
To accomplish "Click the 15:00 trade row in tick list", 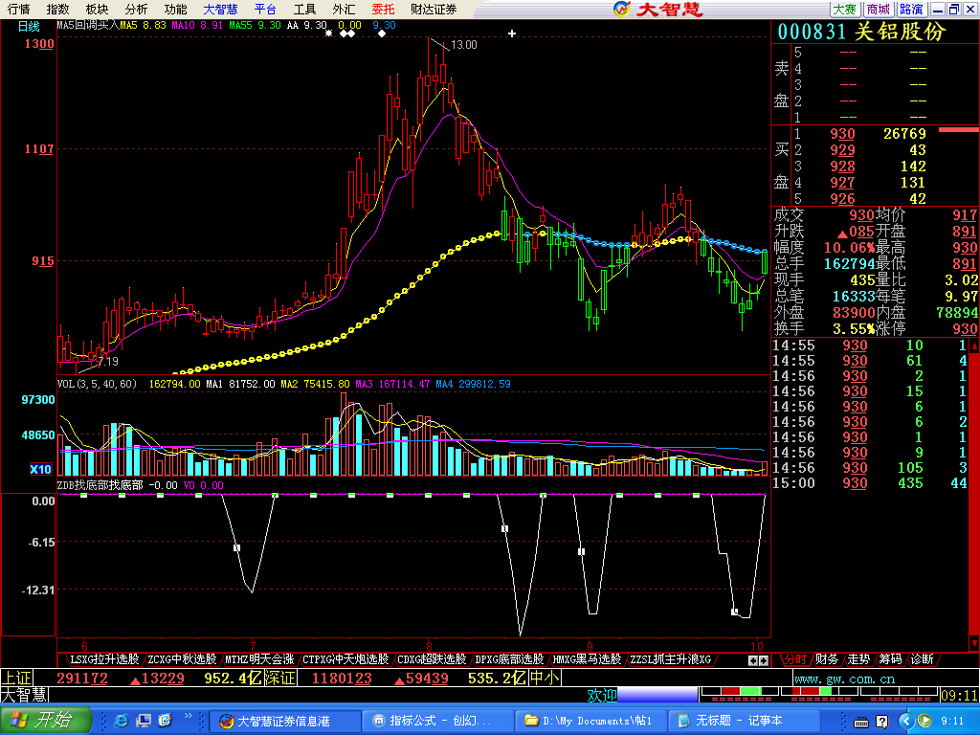I will pos(869,483).
